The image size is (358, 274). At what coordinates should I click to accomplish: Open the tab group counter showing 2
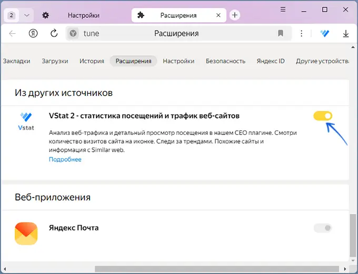pyautogui.click(x=11, y=15)
